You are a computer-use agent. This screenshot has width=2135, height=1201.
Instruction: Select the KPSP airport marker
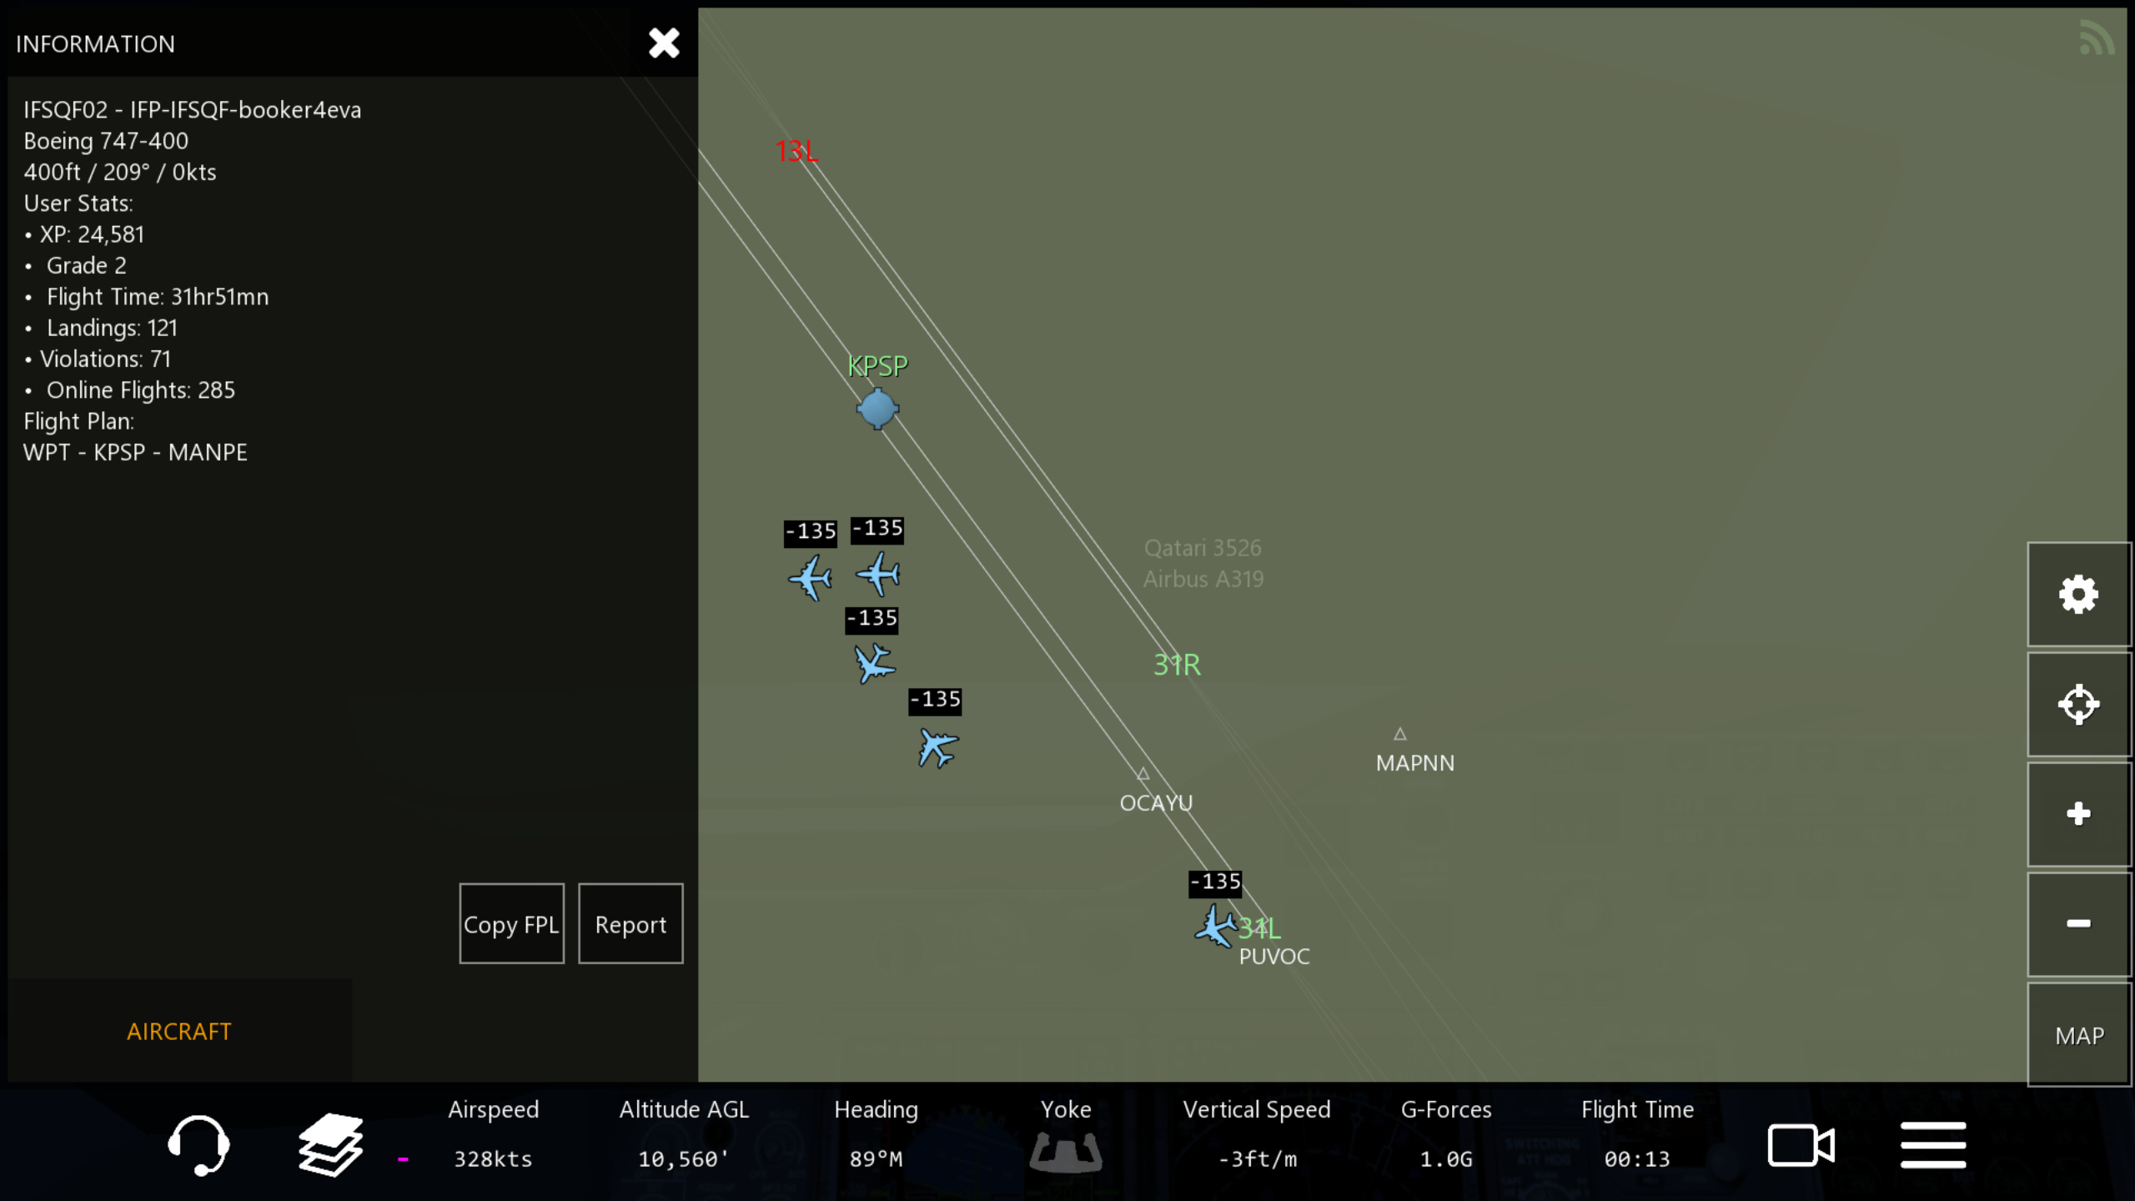click(877, 409)
